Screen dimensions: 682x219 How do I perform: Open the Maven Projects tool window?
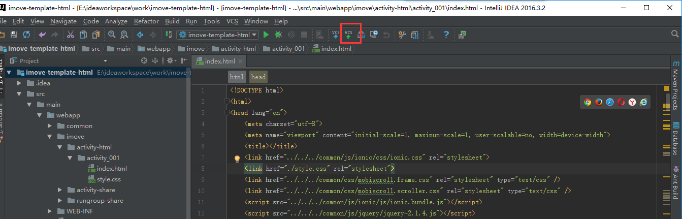pyautogui.click(x=676, y=85)
